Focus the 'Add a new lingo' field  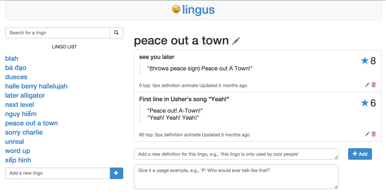click(x=58, y=173)
